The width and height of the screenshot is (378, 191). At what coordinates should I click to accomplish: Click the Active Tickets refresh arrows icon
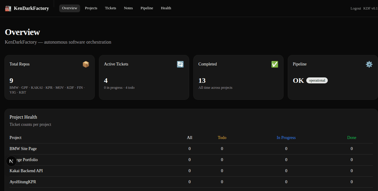(180, 64)
